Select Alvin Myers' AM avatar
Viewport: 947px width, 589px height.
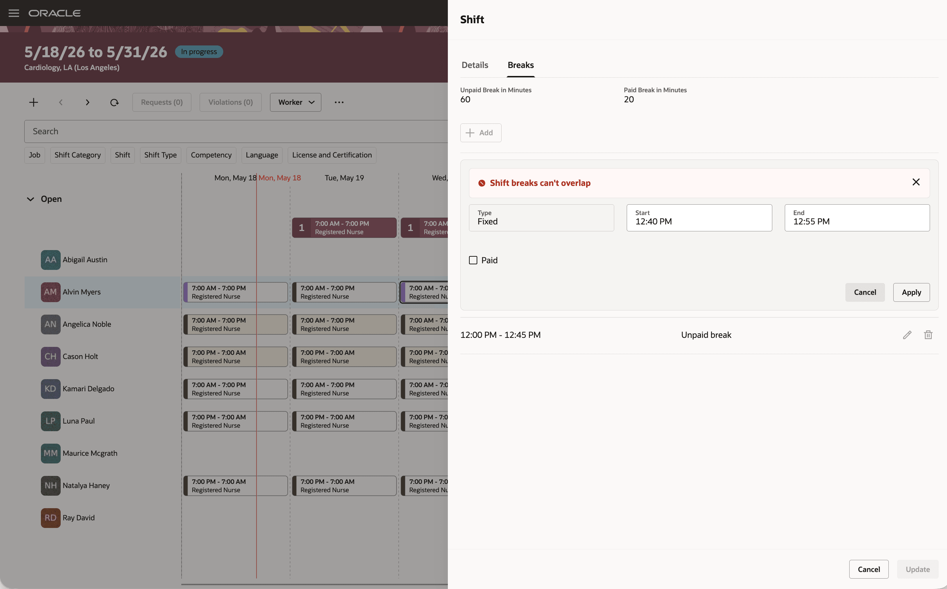pos(51,292)
